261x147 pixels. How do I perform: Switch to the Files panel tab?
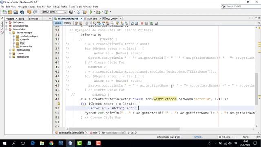coord(22,19)
